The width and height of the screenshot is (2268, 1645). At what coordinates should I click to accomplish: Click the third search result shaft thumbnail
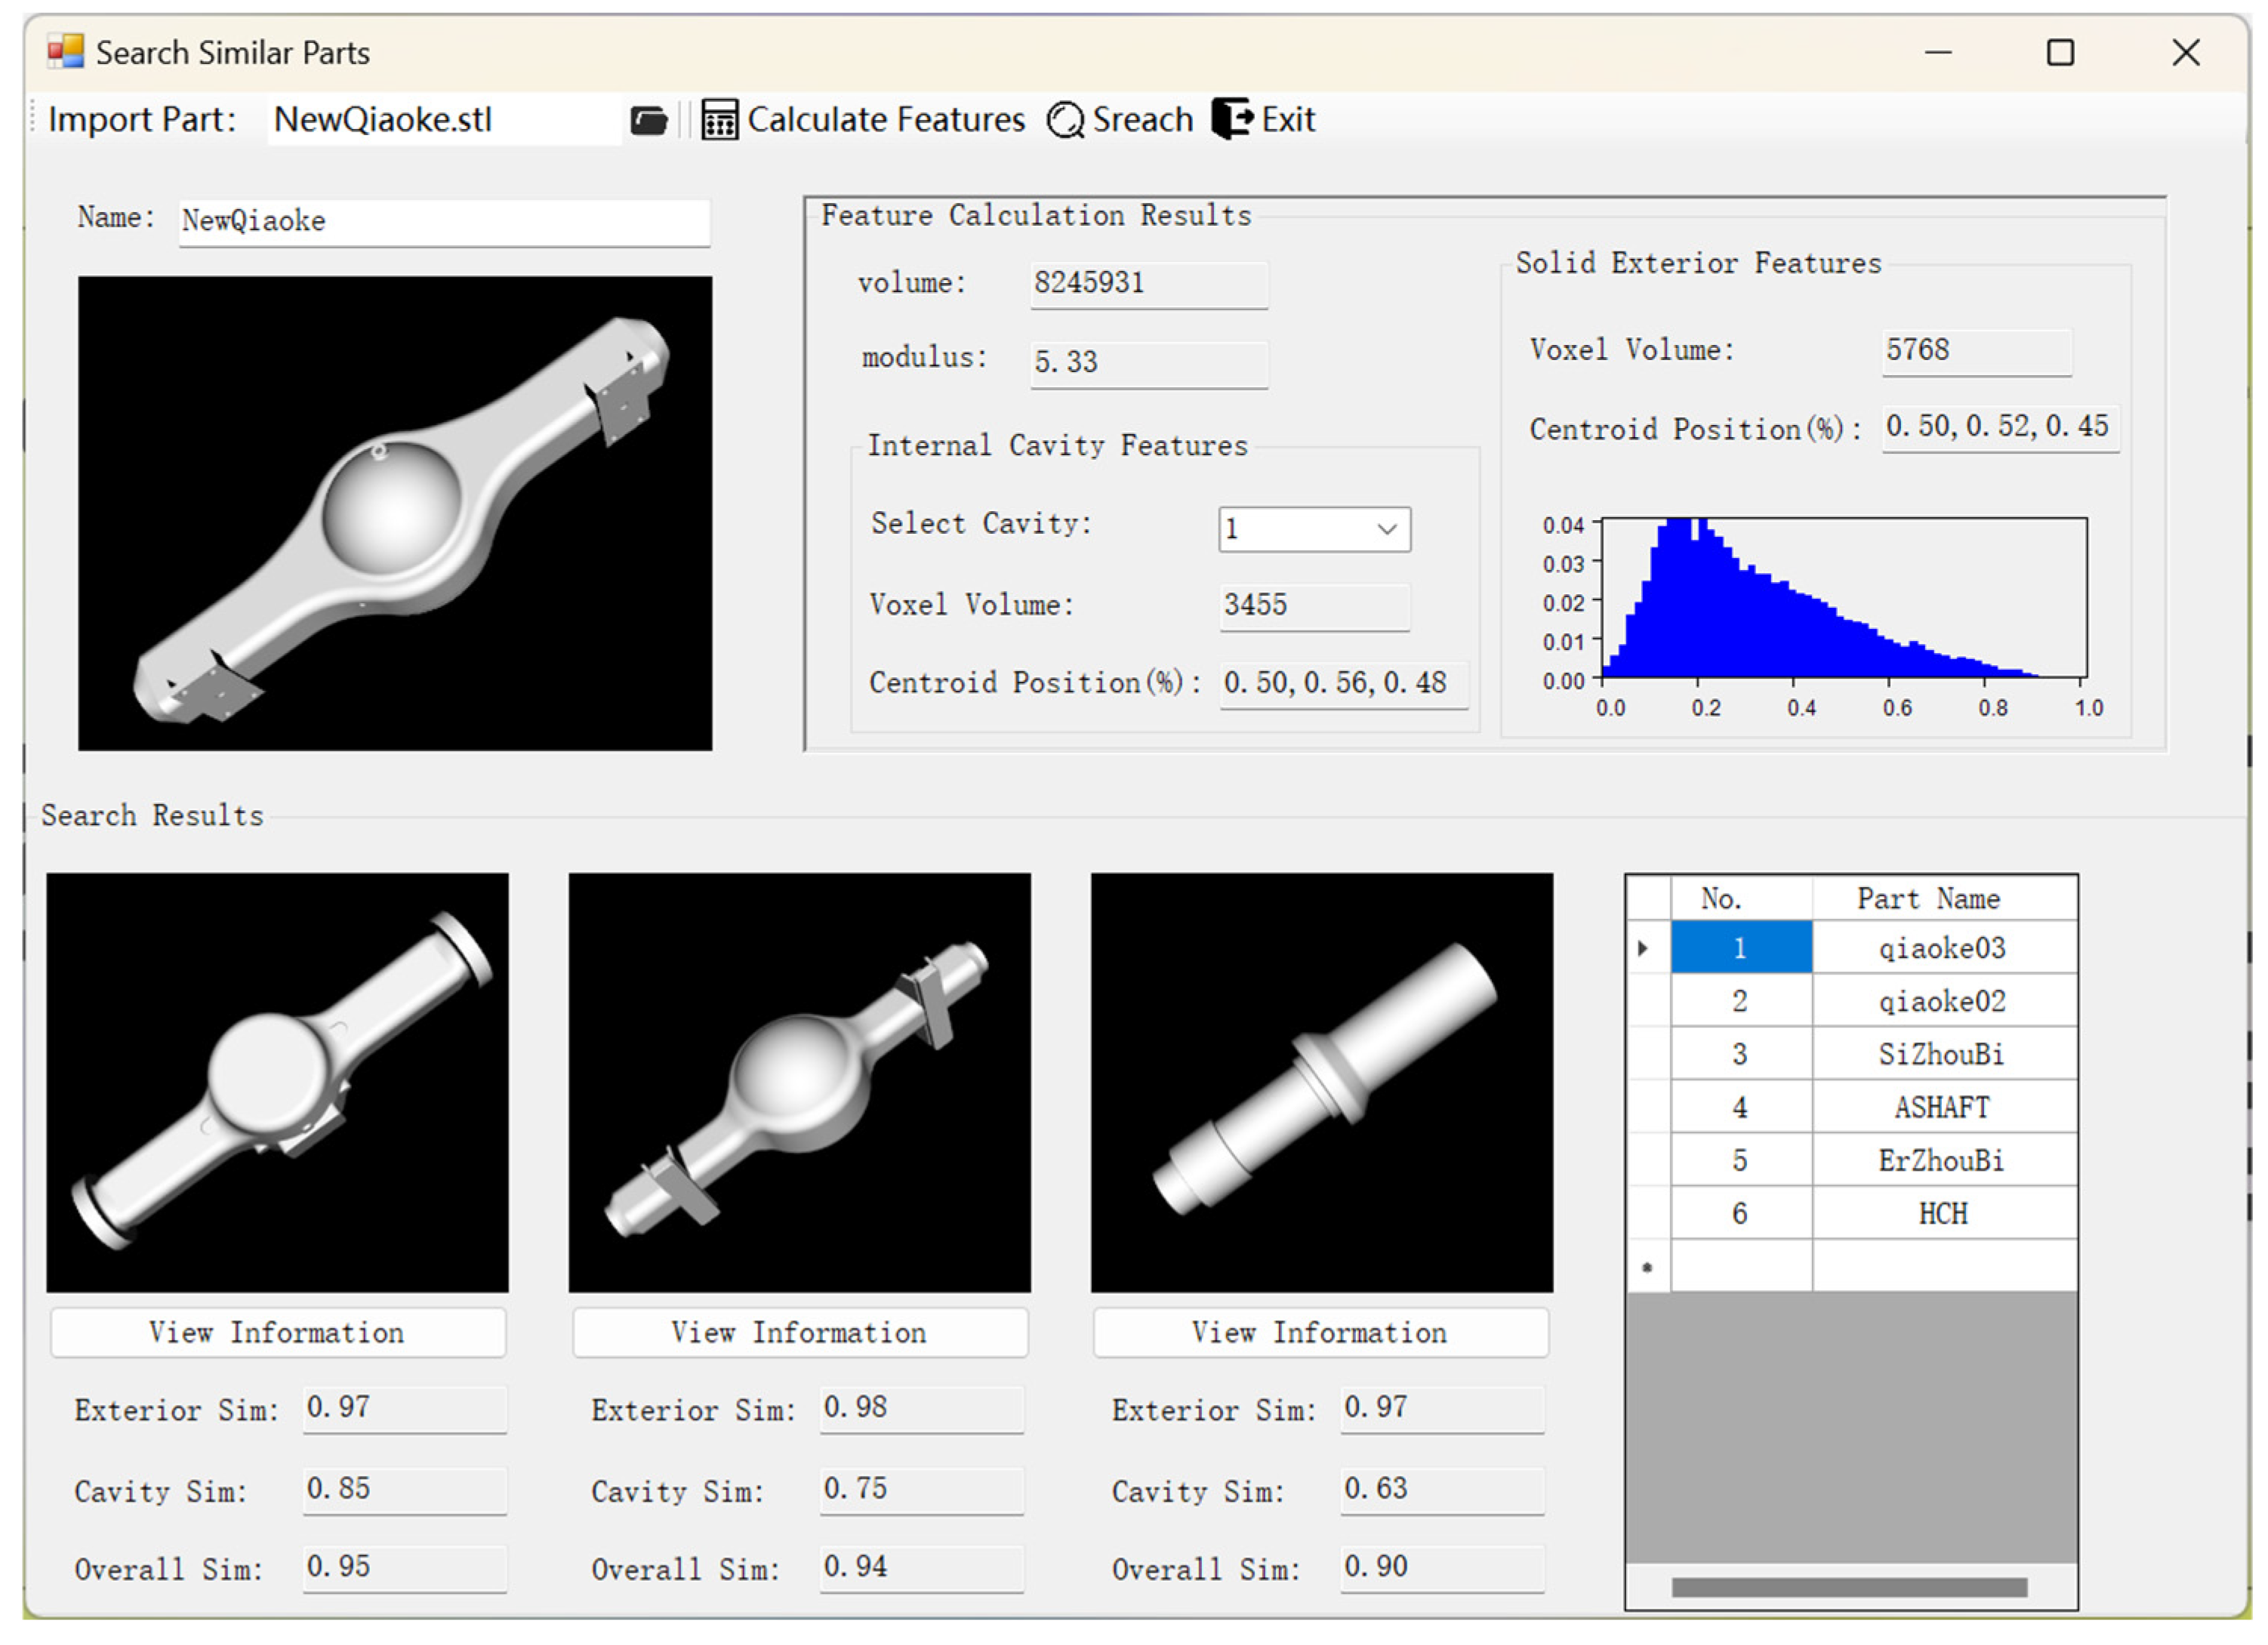coord(1321,1082)
